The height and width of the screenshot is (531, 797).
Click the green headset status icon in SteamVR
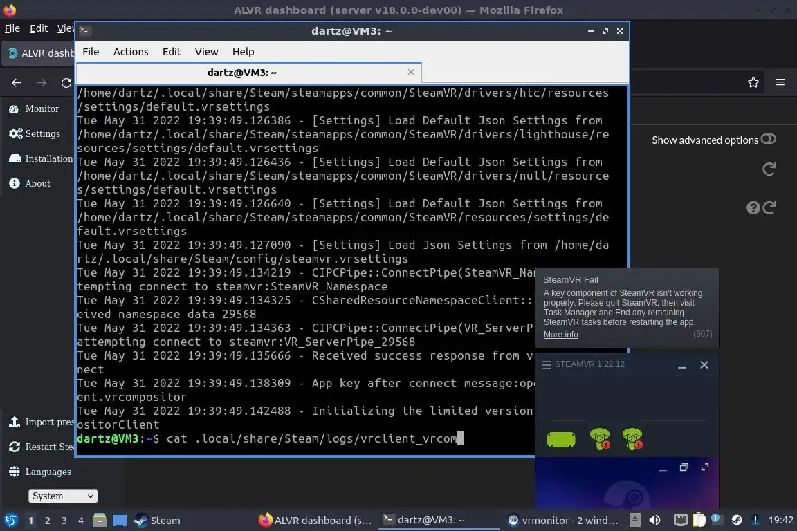[x=561, y=440]
